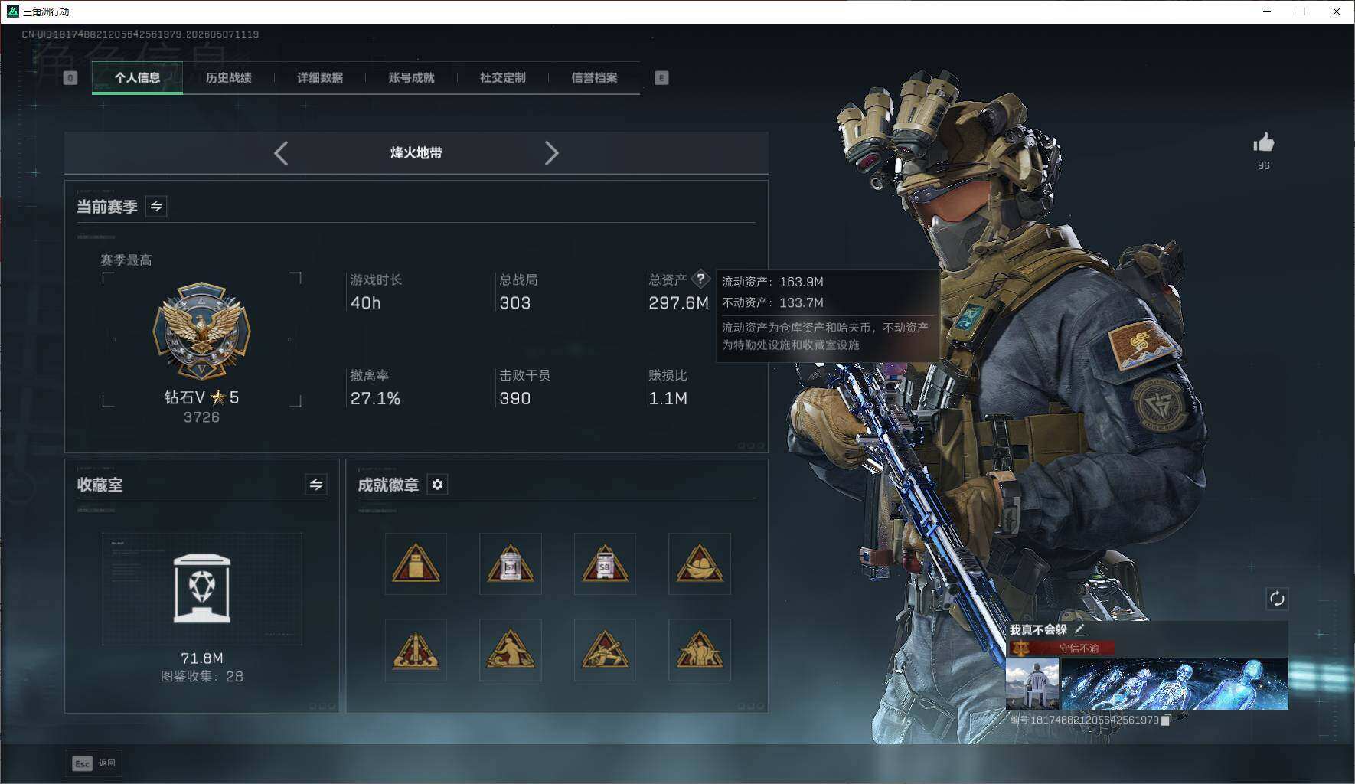Click the Q key previous-tab hint

(70, 77)
